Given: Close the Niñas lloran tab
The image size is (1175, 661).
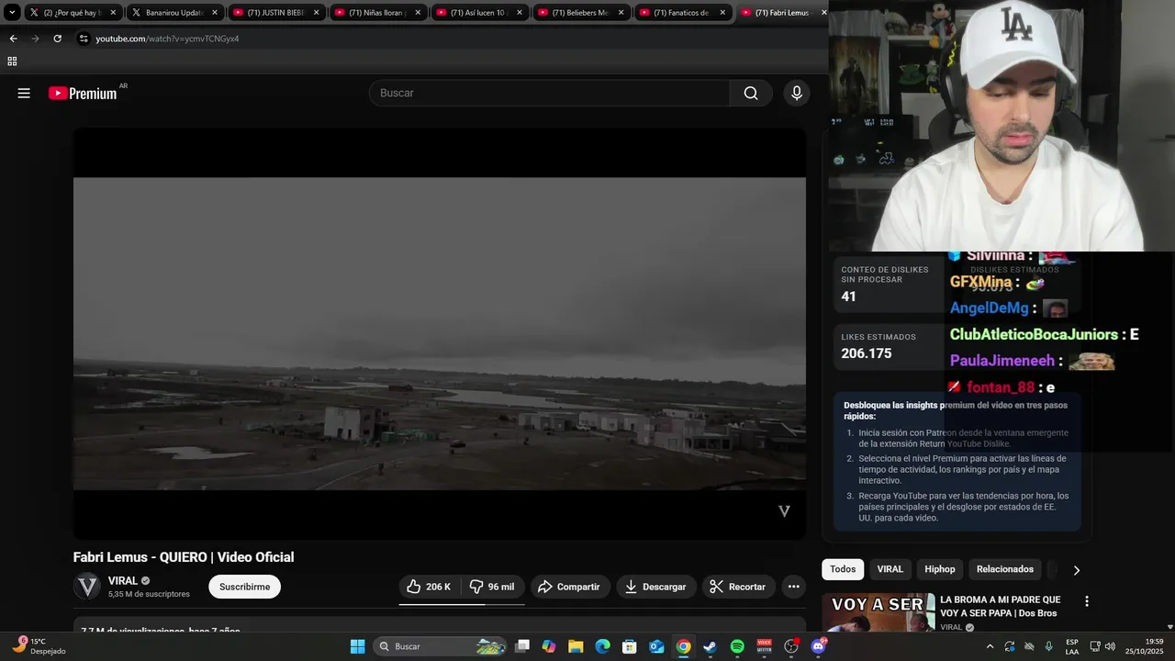Looking at the screenshot, I should click(x=418, y=13).
